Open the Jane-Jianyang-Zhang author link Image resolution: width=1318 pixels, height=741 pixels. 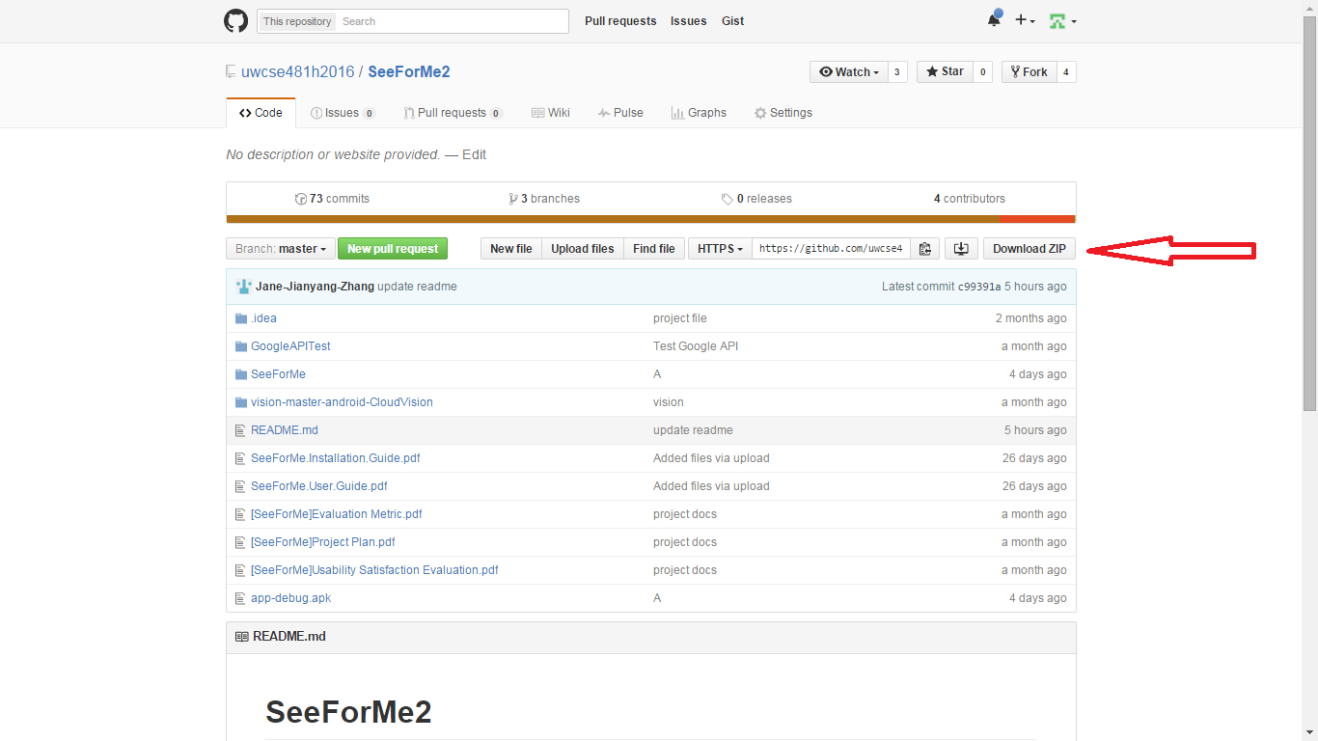pos(315,287)
